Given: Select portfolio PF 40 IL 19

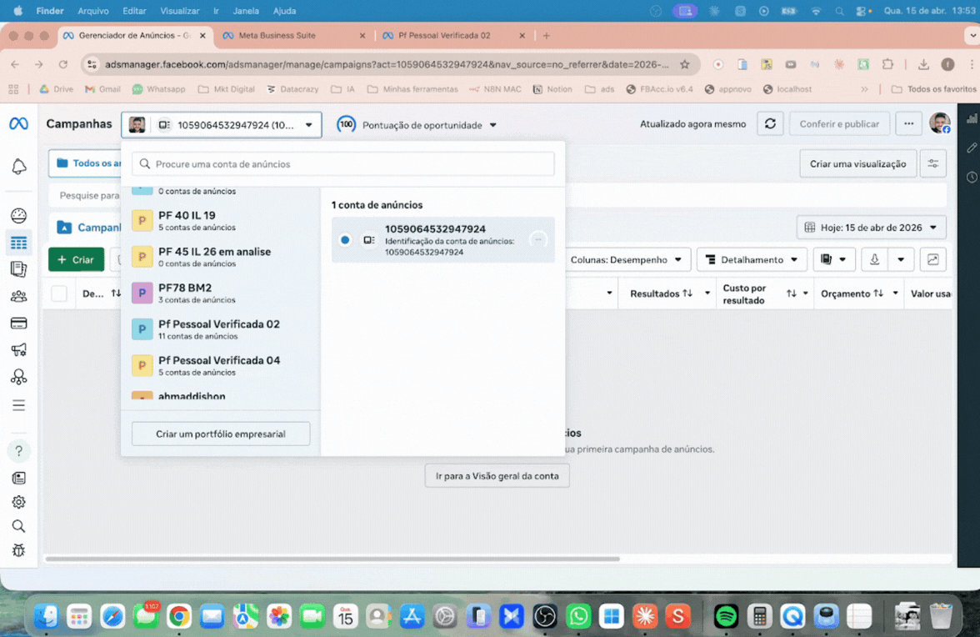Looking at the screenshot, I should click(221, 221).
